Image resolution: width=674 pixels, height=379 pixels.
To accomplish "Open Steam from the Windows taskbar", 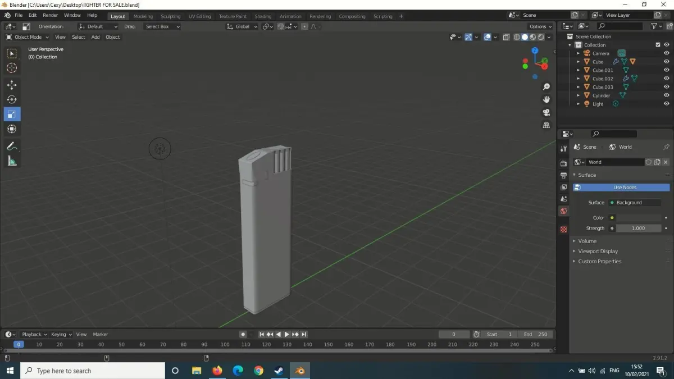I will 279,371.
